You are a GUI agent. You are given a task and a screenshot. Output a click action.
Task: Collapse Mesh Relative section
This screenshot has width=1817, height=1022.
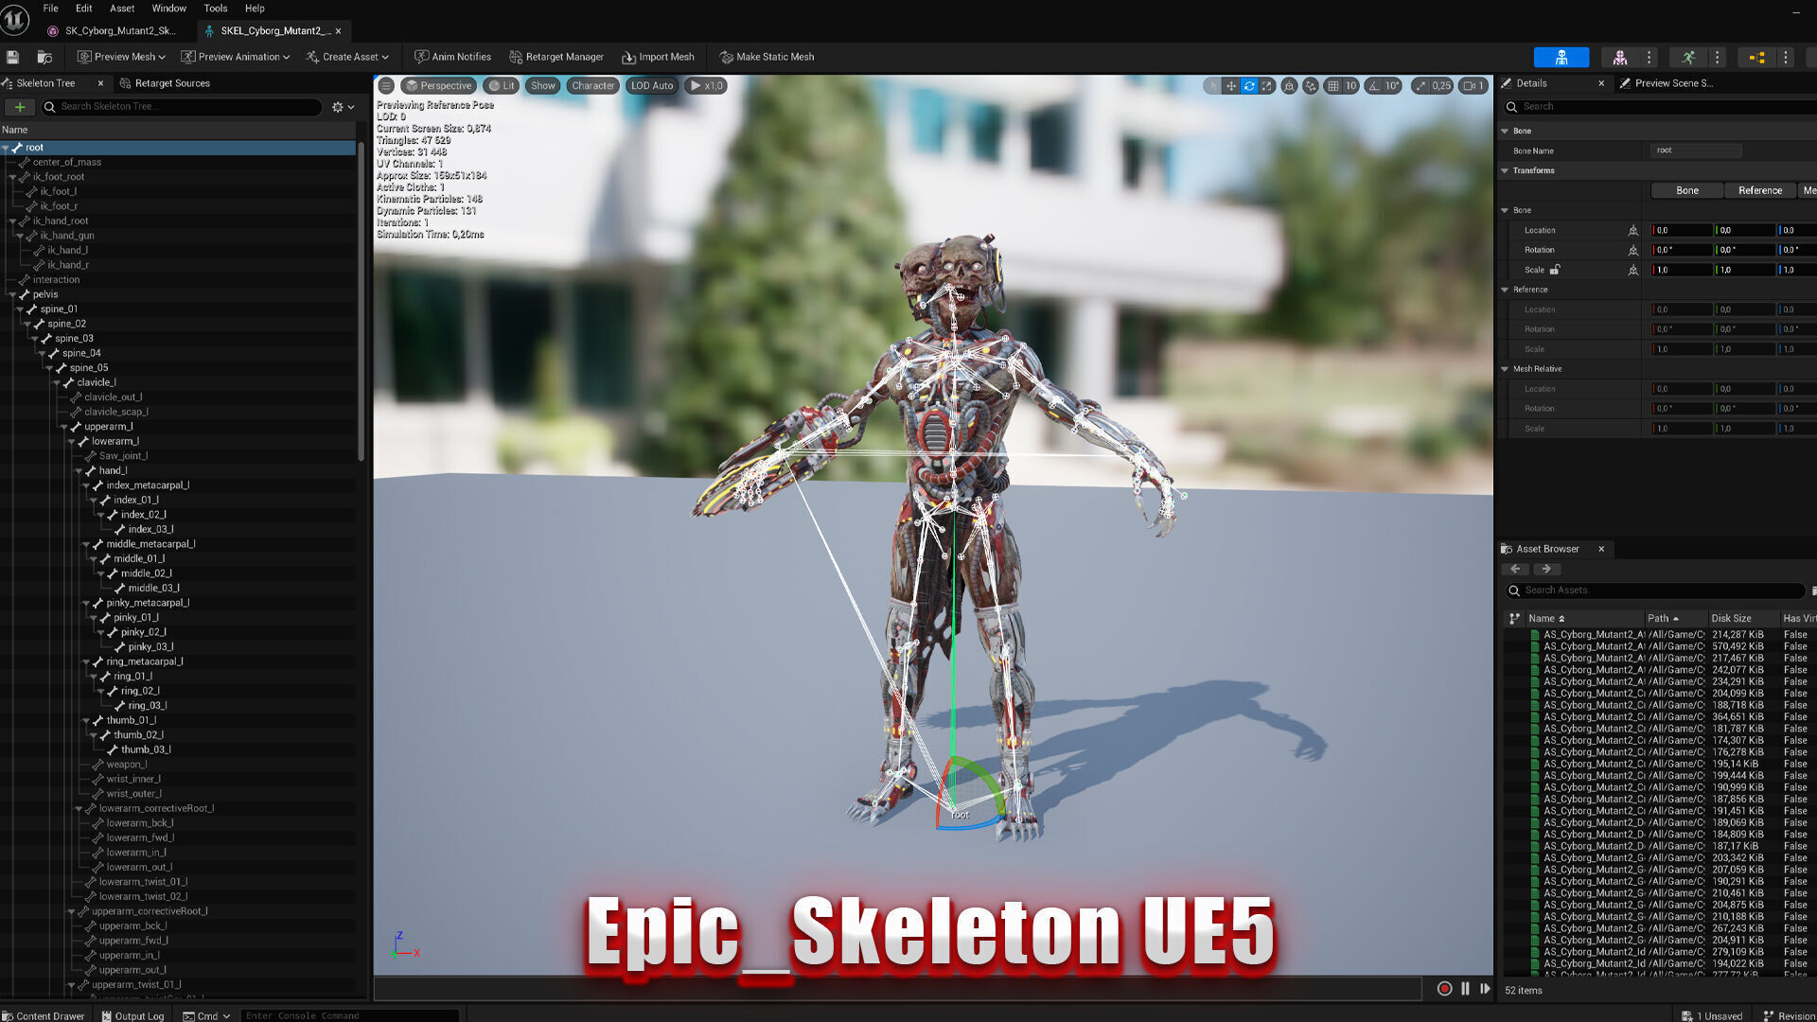1505,369
